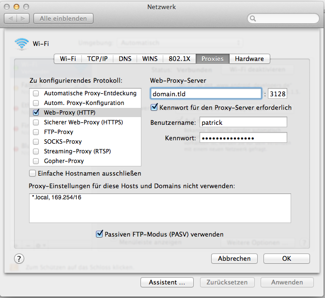Switch to the 802.1X tab
The image size is (325, 298).
180,59
